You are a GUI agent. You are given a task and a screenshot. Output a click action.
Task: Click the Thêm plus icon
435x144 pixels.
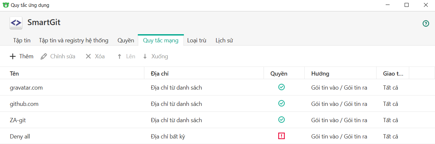click(13, 56)
